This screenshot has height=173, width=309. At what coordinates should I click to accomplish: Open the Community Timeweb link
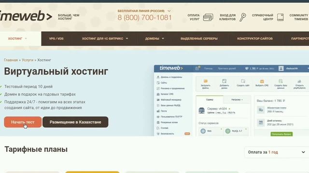pyautogui.click(x=298, y=17)
